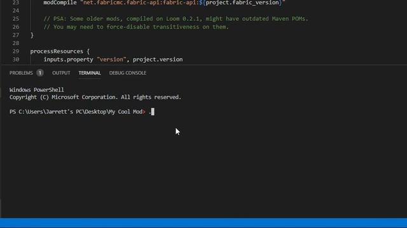Click the Microsoft Corporation copyright line
Screen dimensions: 407x228
click(x=95, y=97)
